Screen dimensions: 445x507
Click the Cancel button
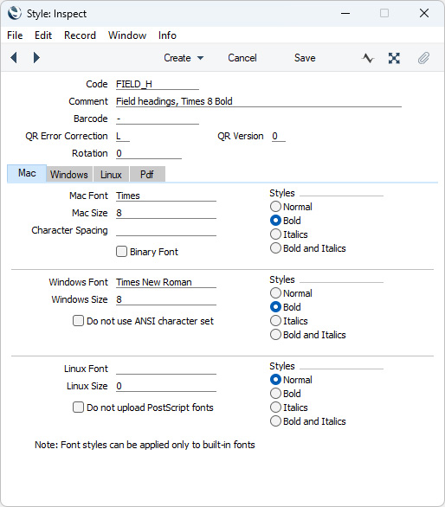(x=242, y=58)
